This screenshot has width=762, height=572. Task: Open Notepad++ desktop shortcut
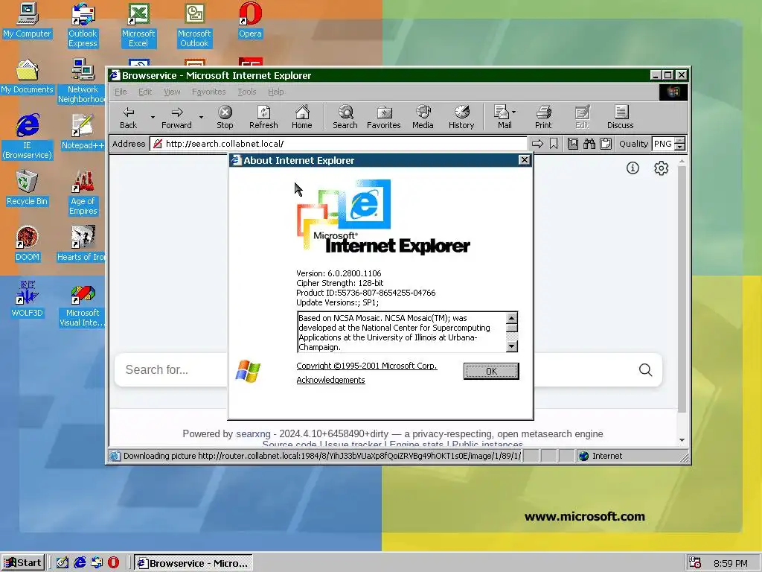(83, 131)
